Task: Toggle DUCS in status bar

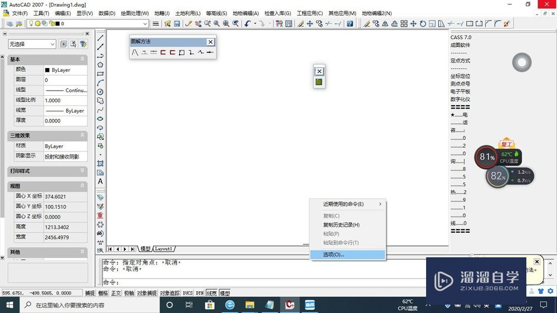Action: pos(188,293)
